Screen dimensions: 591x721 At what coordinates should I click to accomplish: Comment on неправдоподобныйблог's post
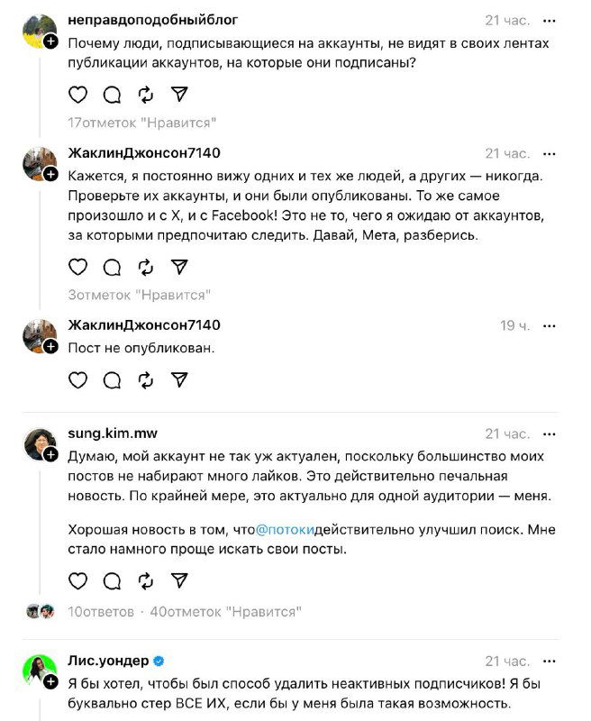pyautogui.click(x=110, y=92)
